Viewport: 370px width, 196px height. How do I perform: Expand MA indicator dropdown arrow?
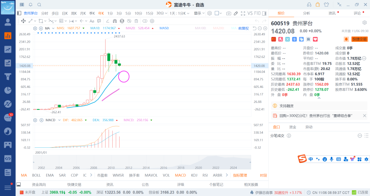pyautogui.click(x=53, y=28)
